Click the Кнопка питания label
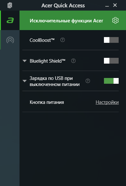Image resolution: width=126 pixels, height=186 pixels. click(x=47, y=102)
